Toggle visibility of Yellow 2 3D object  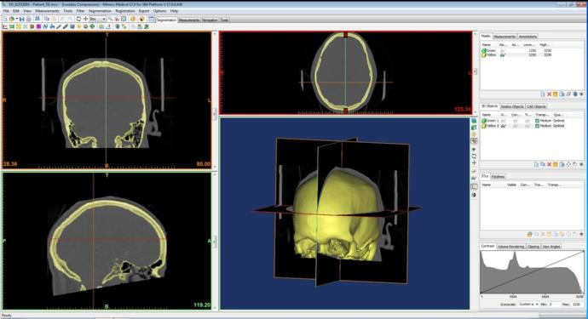pos(503,126)
